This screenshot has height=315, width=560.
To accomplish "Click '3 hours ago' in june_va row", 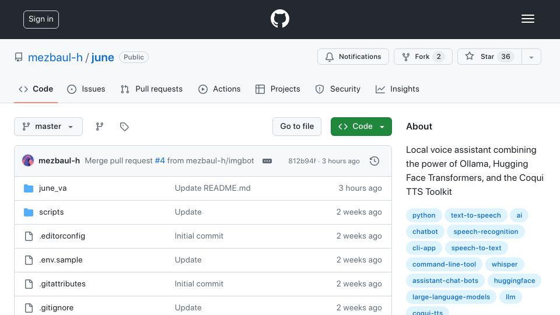I will (x=360, y=188).
